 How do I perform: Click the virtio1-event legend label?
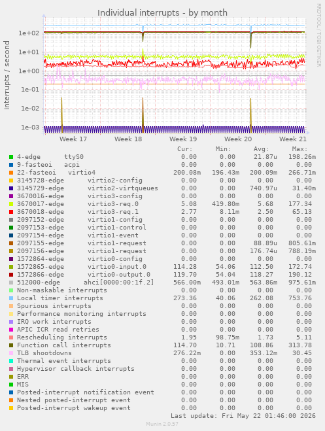tap(113, 235)
